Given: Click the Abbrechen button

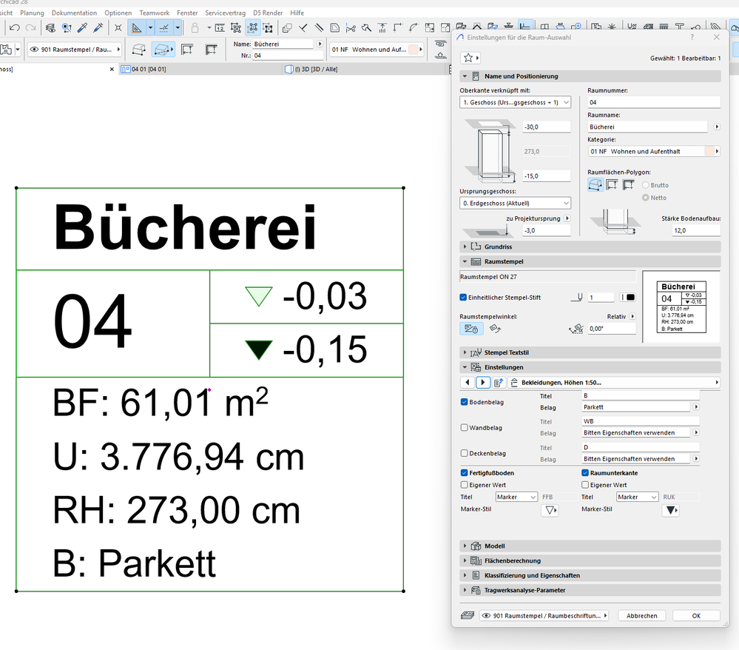Looking at the screenshot, I should pos(641,615).
